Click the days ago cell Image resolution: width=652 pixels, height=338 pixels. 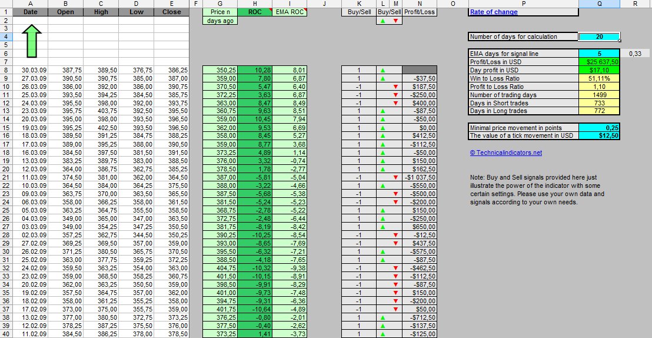(220, 21)
